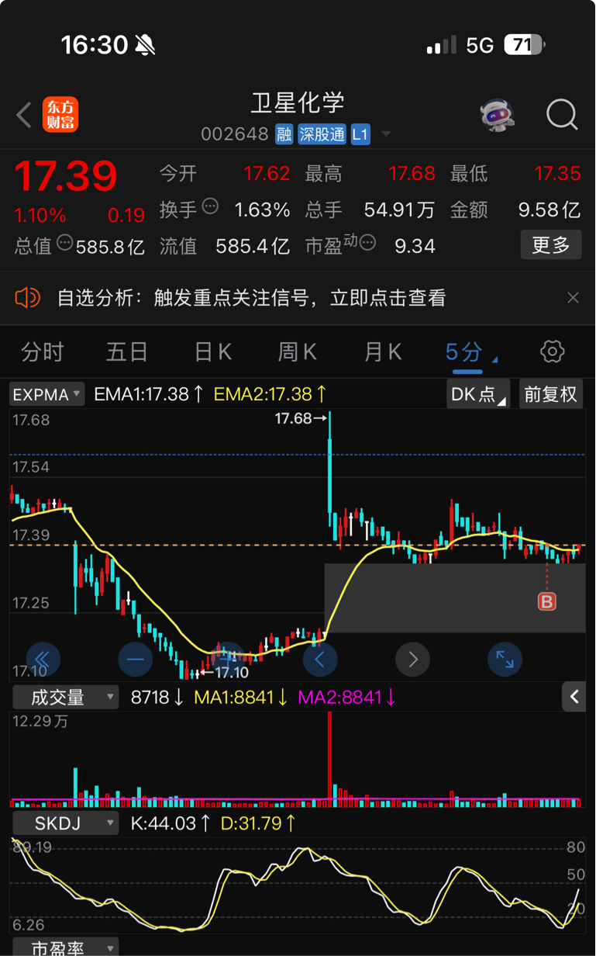Open the robot assistant avatar
Viewport: 596px width, 956px height.
point(498,115)
